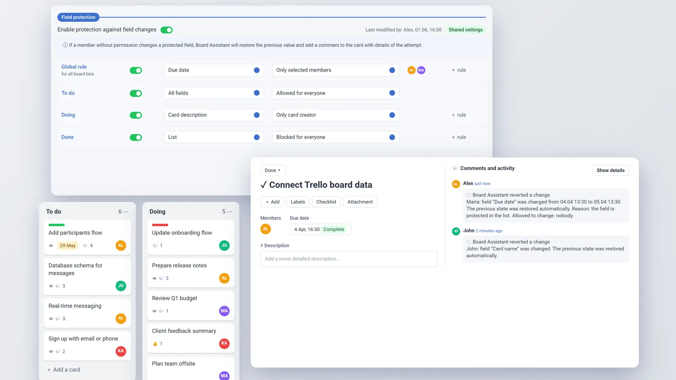Screen dimensions: 676x380
Task: Click the Checklist option in card
Action: [326, 202]
